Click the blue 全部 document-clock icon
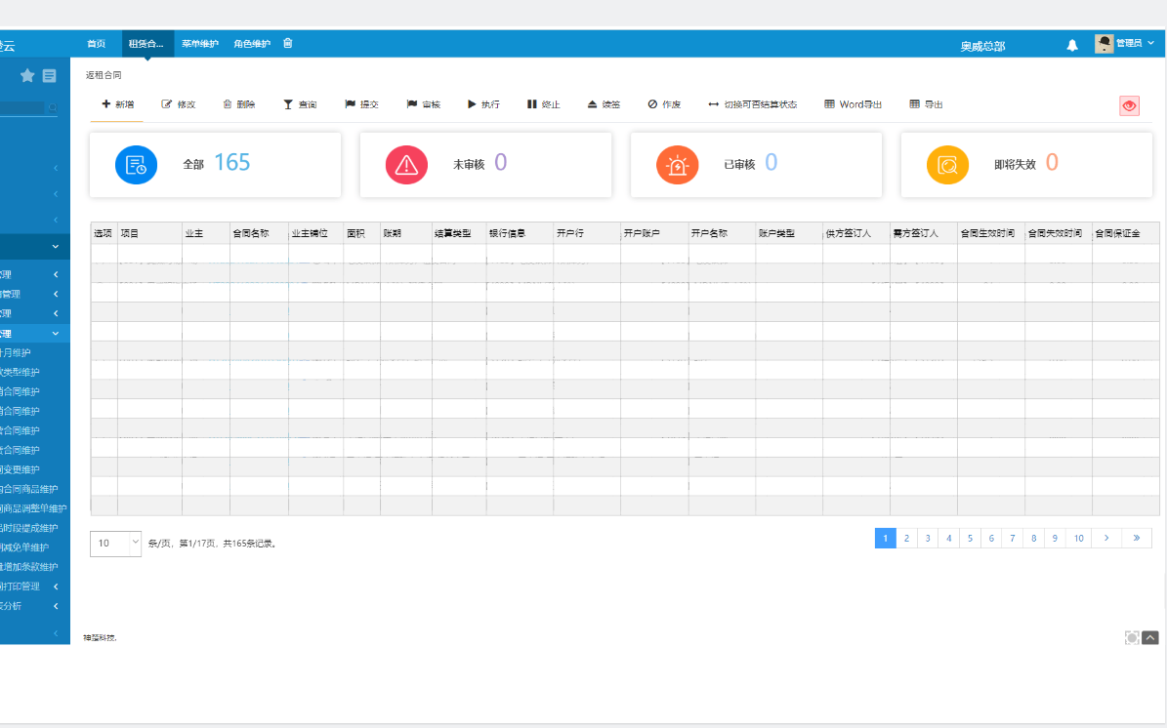 (x=136, y=164)
